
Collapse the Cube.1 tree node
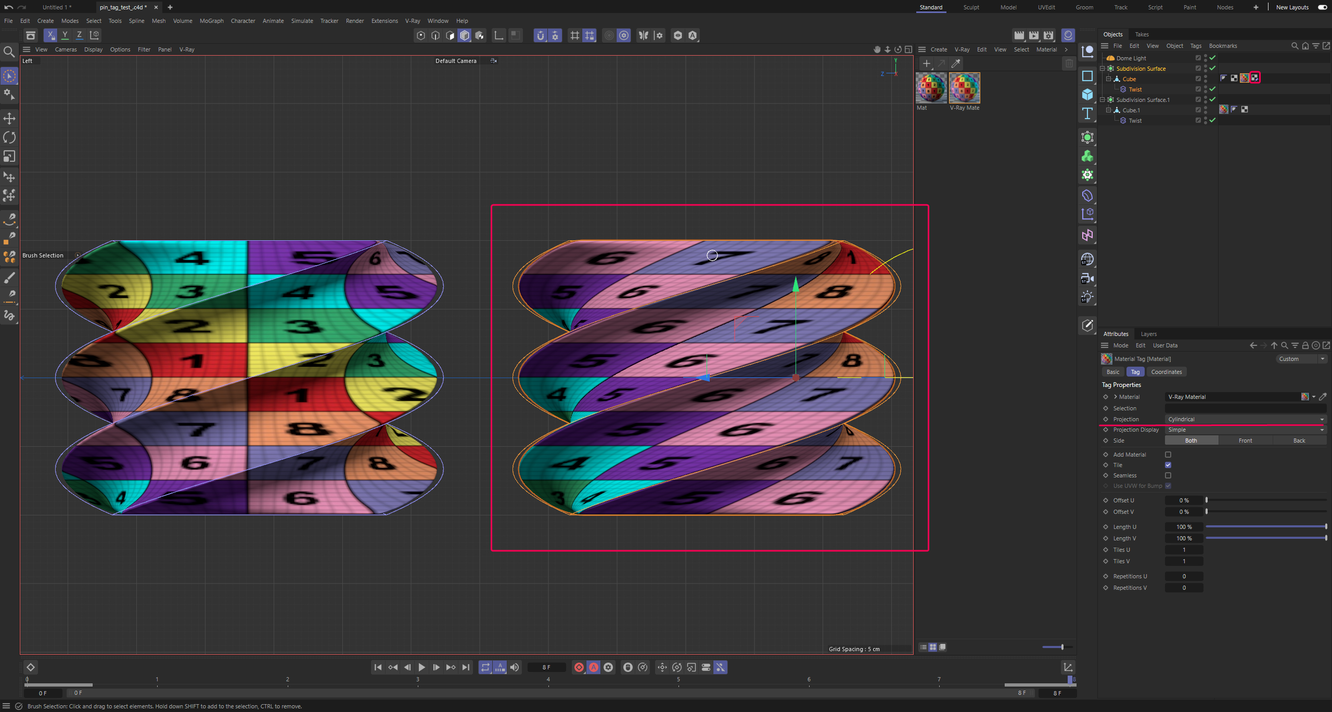tap(1108, 110)
